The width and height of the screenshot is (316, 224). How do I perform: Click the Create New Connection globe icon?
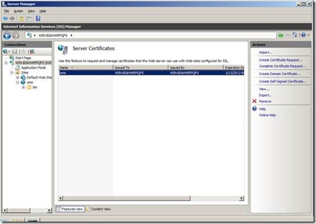click(5, 51)
